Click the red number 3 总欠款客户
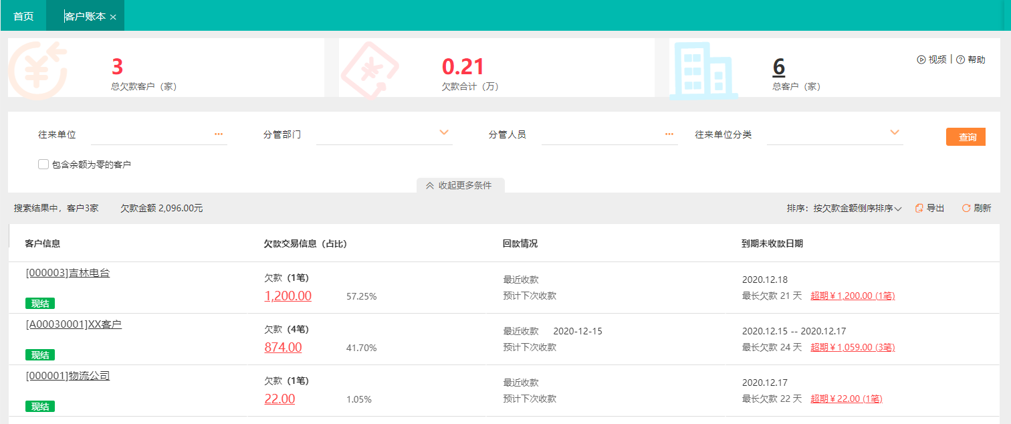Screen dimensions: 1011x424 pos(118,67)
